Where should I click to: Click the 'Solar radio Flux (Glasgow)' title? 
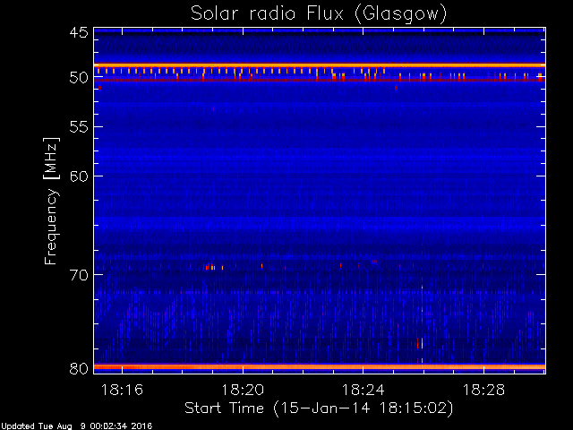(319, 14)
